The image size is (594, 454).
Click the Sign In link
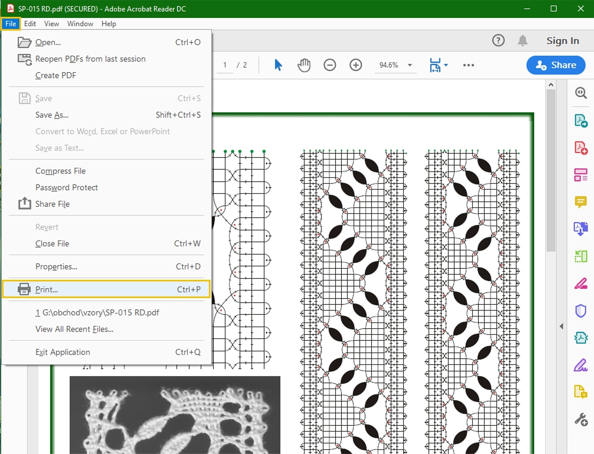[562, 41]
